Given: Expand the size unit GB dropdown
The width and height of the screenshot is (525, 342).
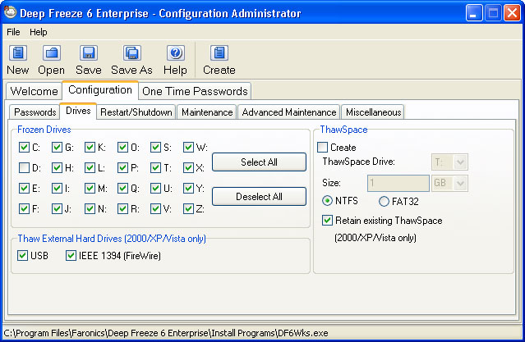Looking at the screenshot, I should [460, 183].
